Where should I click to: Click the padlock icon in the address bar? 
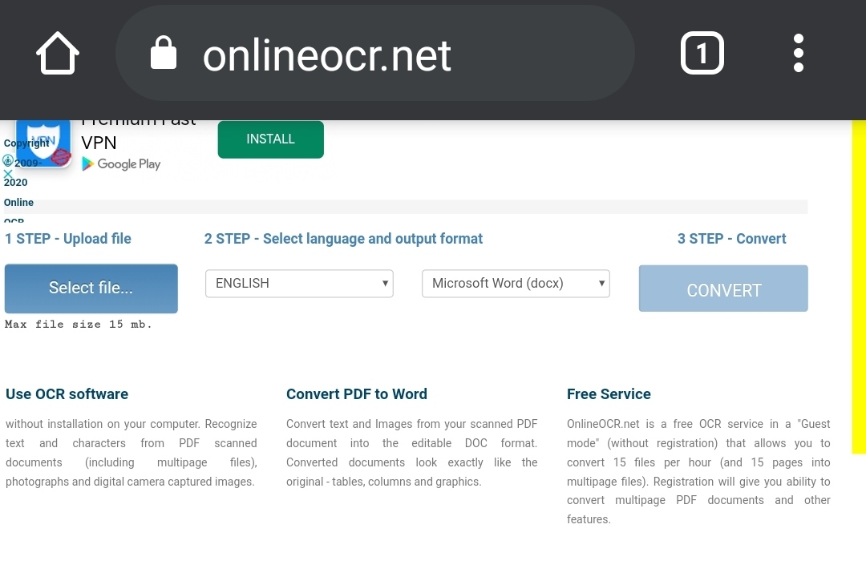pyautogui.click(x=163, y=53)
